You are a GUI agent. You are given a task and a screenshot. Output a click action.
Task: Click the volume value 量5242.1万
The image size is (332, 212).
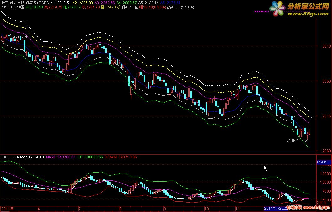coord(110,7)
